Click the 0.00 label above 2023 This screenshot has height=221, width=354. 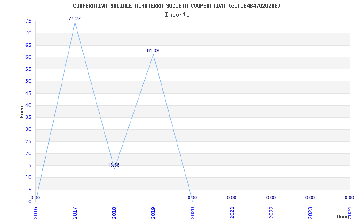coord(310,198)
